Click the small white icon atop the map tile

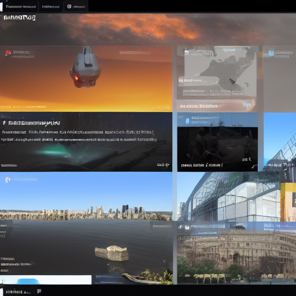tap(186, 52)
